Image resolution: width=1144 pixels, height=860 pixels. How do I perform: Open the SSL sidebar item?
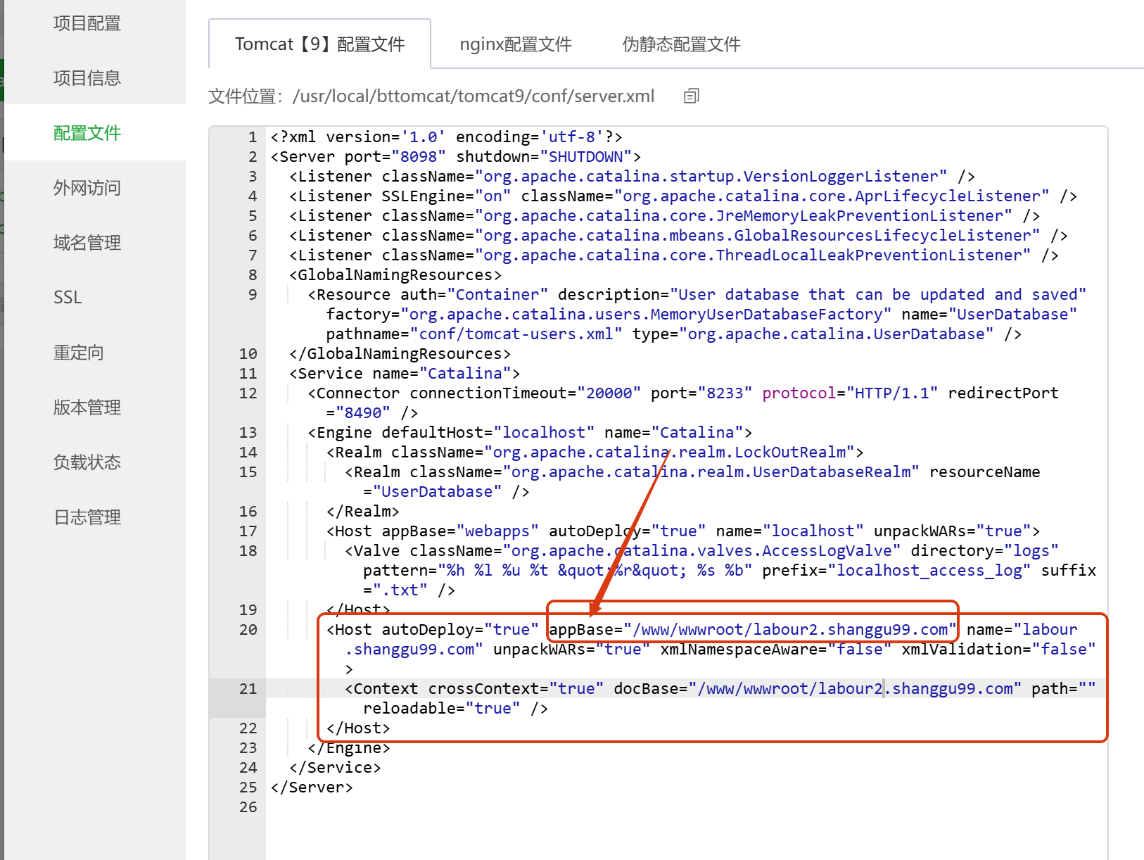pyautogui.click(x=68, y=297)
